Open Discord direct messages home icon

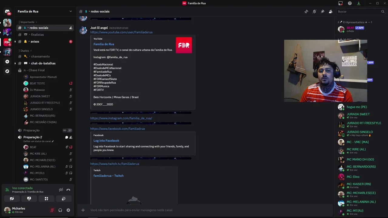(x=7, y=12)
